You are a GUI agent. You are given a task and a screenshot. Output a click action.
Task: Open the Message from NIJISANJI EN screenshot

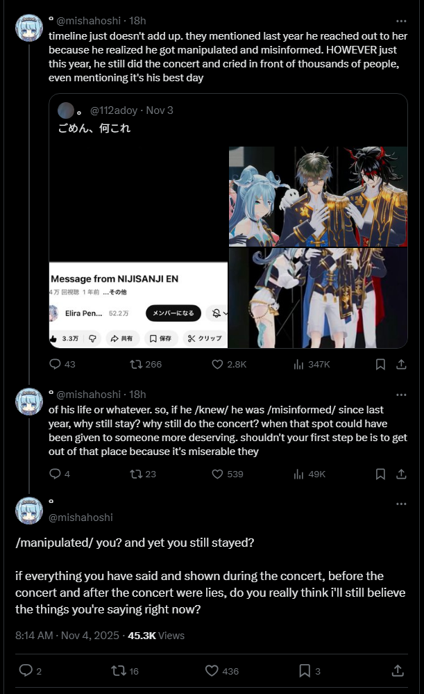tap(138, 305)
